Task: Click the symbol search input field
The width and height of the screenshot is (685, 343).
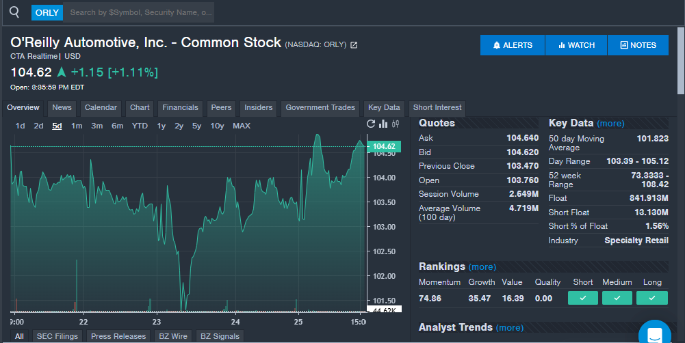Action: (141, 12)
